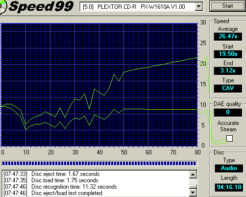Click the Start speed 19.50x readout
Viewport: 246px width, 197px height.
[x=228, y=54]
